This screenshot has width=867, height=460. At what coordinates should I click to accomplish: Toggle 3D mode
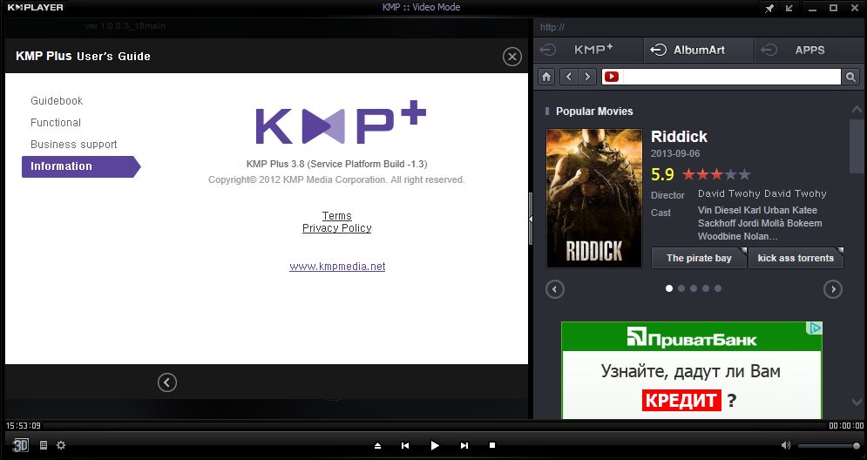(x=20, y=446)
